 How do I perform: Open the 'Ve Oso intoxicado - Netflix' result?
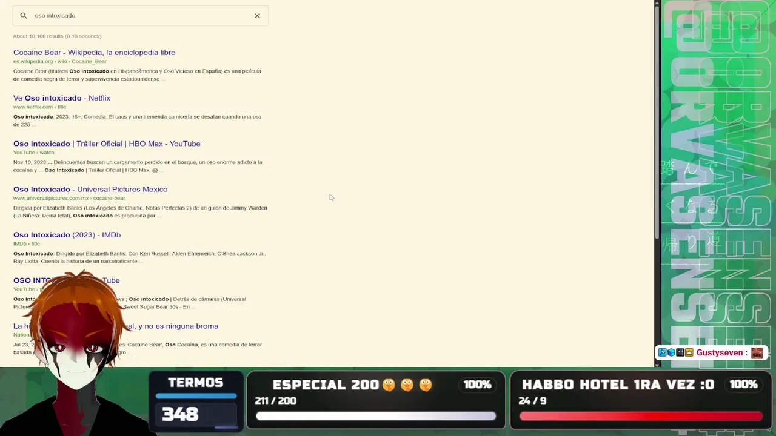pyautogui.click(x=62, y=98)
